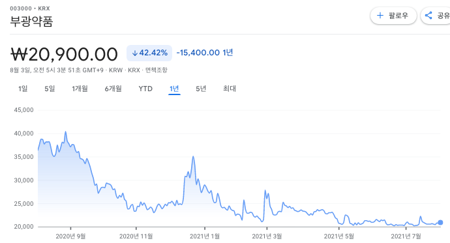Click the 부광약품 stock title
Screen dimensions: 450x243
point(31,21)
